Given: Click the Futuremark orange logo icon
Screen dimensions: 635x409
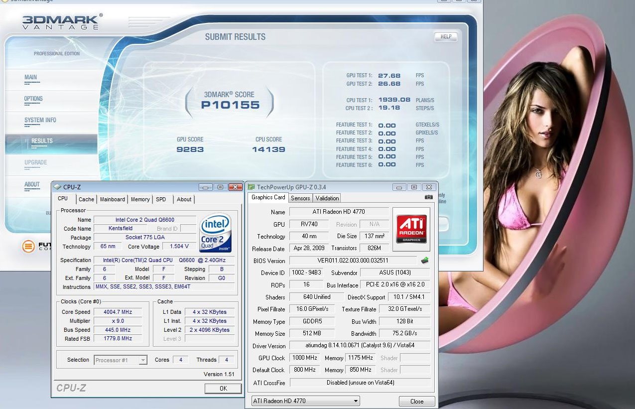Looking at the screenshot, I should pyautogui.click(x=28, y=246).
